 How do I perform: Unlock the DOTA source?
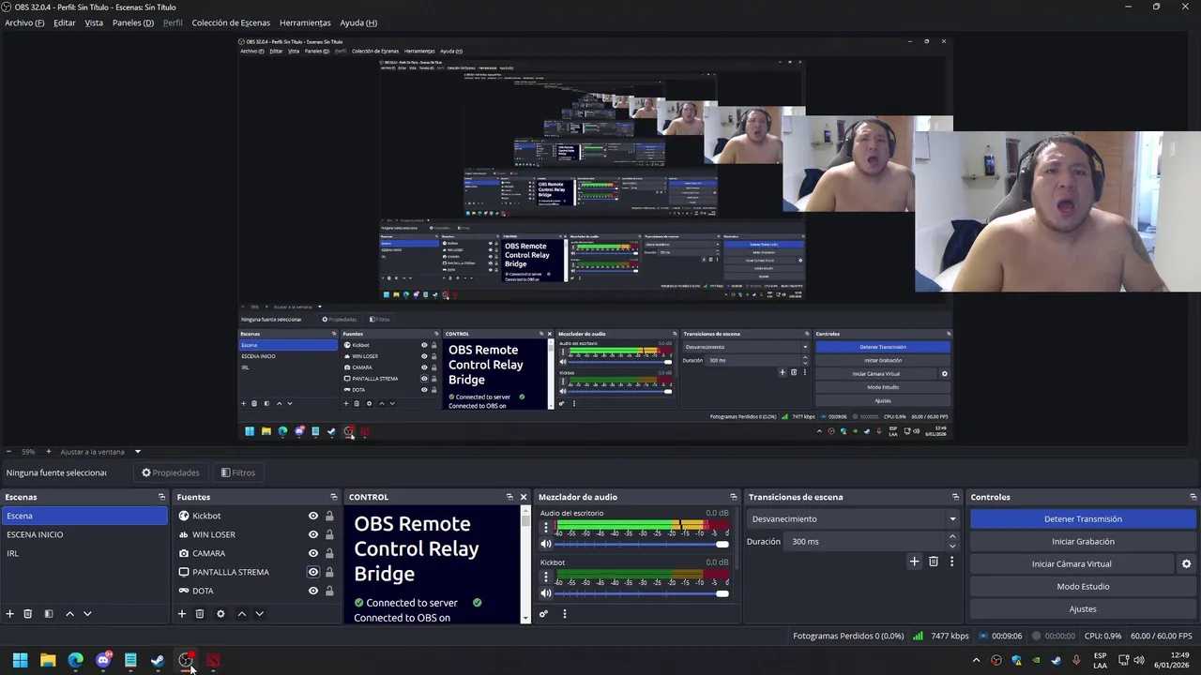tap(329, 591)
